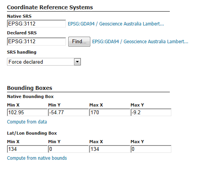Click the SRS handling label
Screen dimensions: 214x169
click(x=22, y=52)
